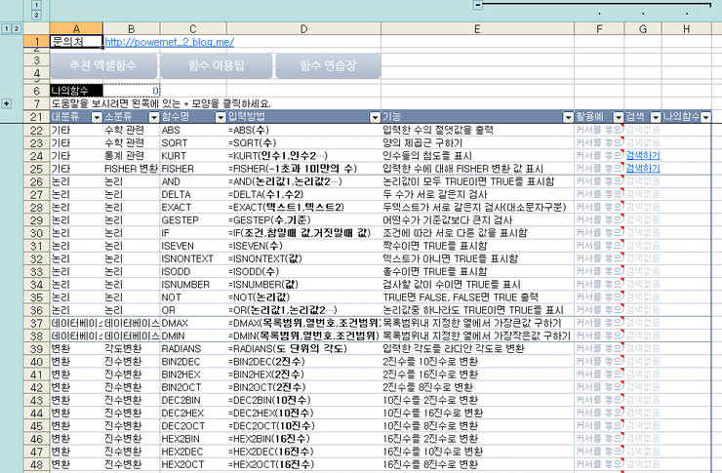The image size is (722, 473).
Task: Select the RADIANS function name cell
Action: pos(193,349)
